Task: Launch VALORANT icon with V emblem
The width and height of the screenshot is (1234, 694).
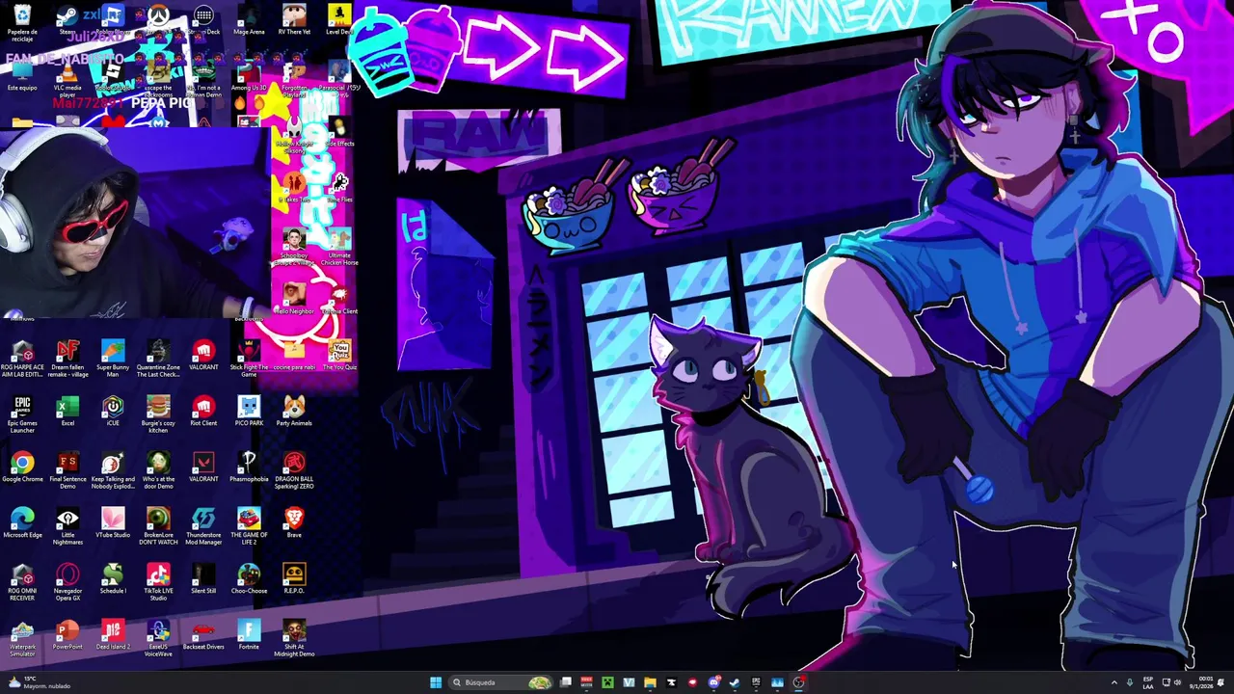Action: pyautogui.click(x=203, y=468)
